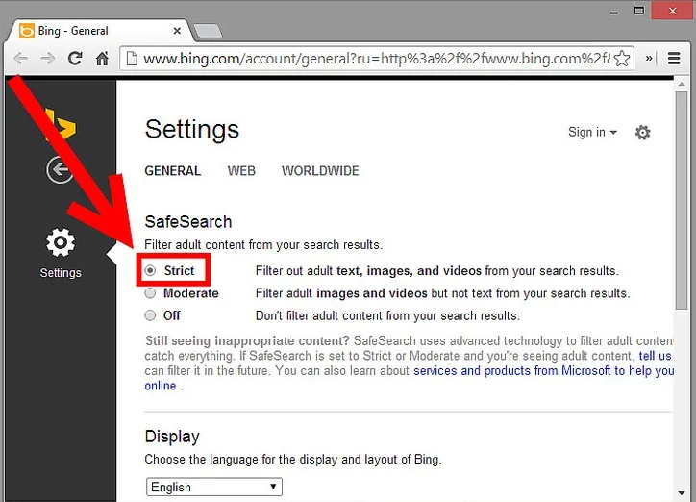Go to the browser home page icon
Image resolution: width=696 pixels, height=502 pixels.
point(102,58)
